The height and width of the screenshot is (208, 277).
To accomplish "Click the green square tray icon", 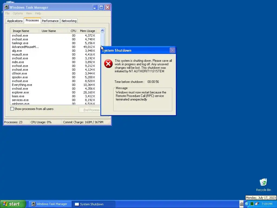I will pyautogui.click(x=252, y=204).
